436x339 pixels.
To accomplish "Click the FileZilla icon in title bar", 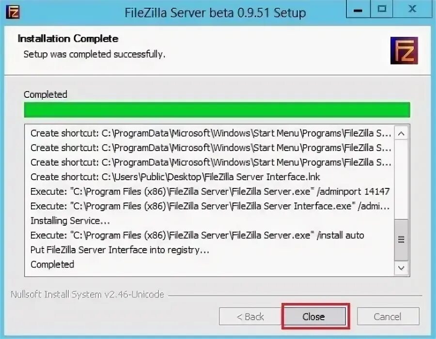I will pos(13,12).
